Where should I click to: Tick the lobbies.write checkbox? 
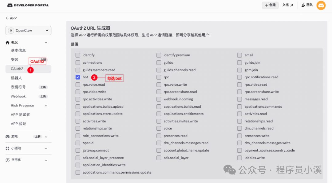tap(239, 158)
